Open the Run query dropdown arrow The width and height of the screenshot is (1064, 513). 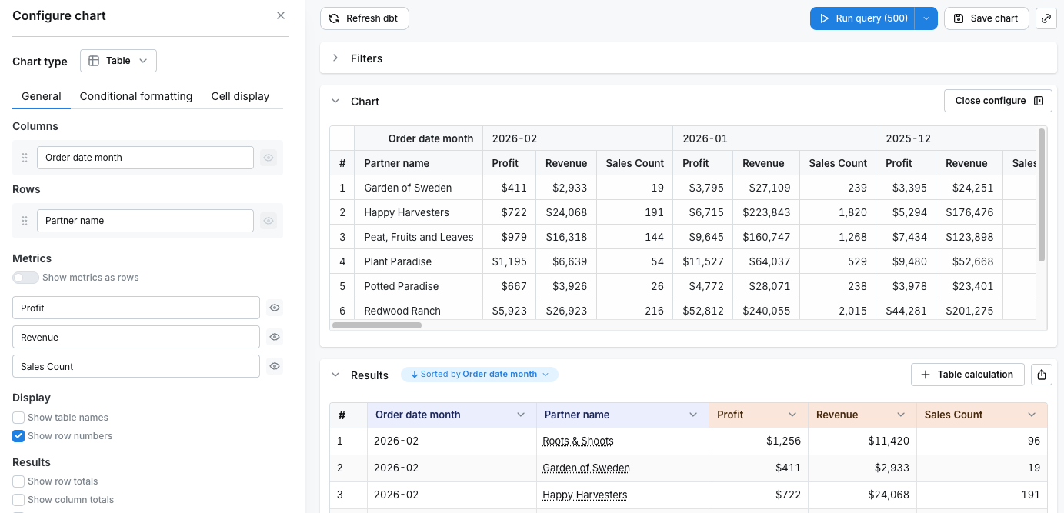[x=926, y=18]
